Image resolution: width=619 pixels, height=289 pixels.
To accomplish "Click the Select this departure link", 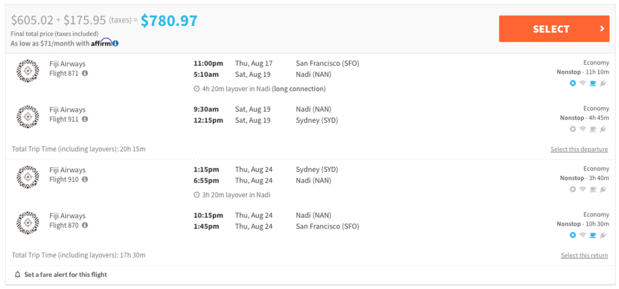I will [579, 149].
